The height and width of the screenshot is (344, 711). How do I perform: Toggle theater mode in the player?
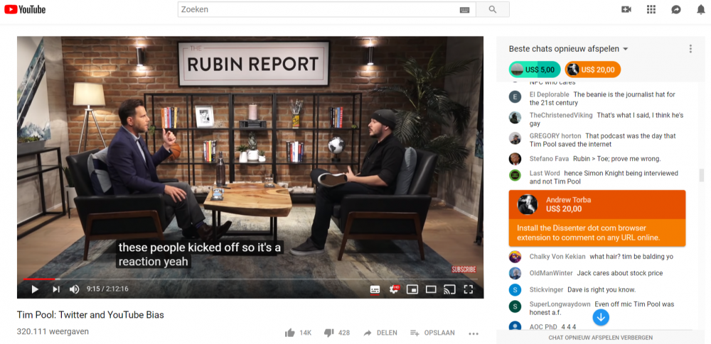coord(431,289)
